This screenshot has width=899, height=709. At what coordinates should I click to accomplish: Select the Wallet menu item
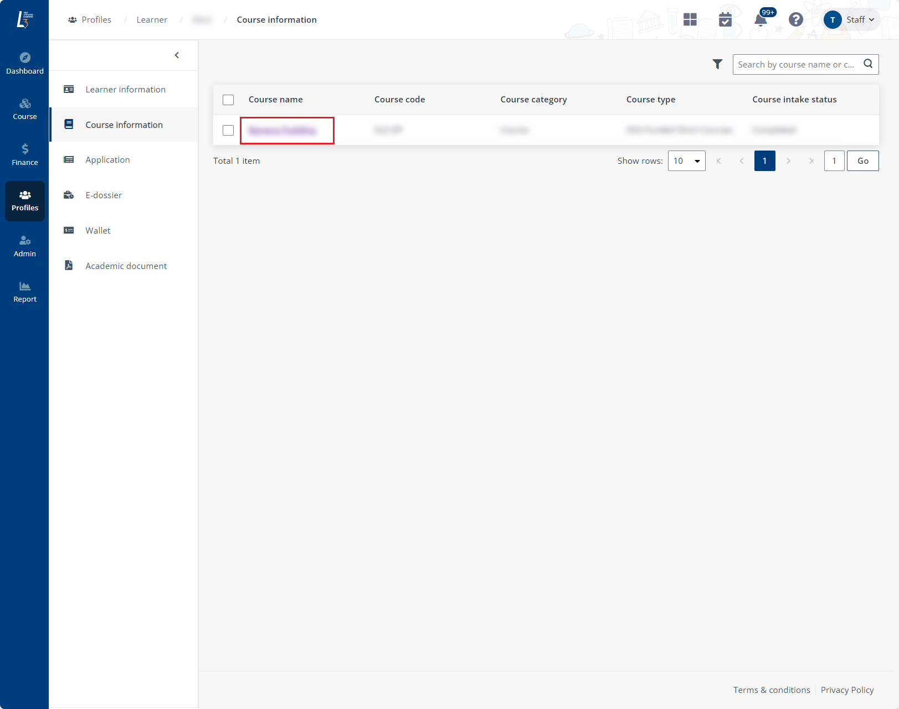pyautogui.click(x=98, y=231)
